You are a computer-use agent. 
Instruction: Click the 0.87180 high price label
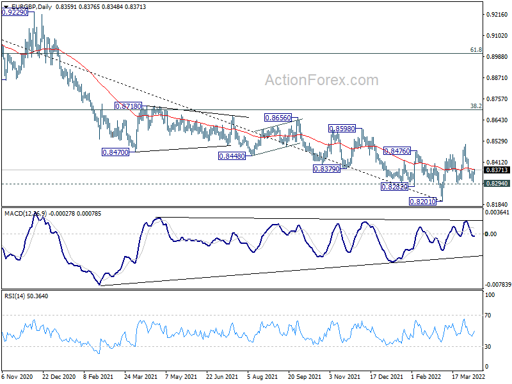(129, 106)
